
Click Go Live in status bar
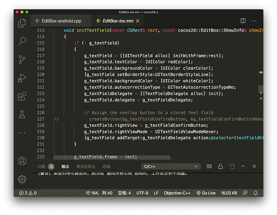[x=206, y=193]
